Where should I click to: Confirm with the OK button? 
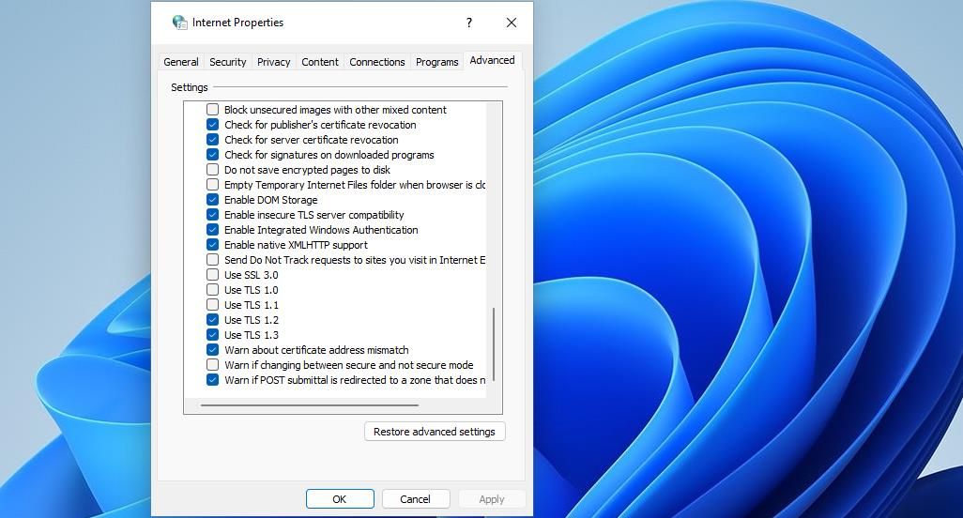340,499
